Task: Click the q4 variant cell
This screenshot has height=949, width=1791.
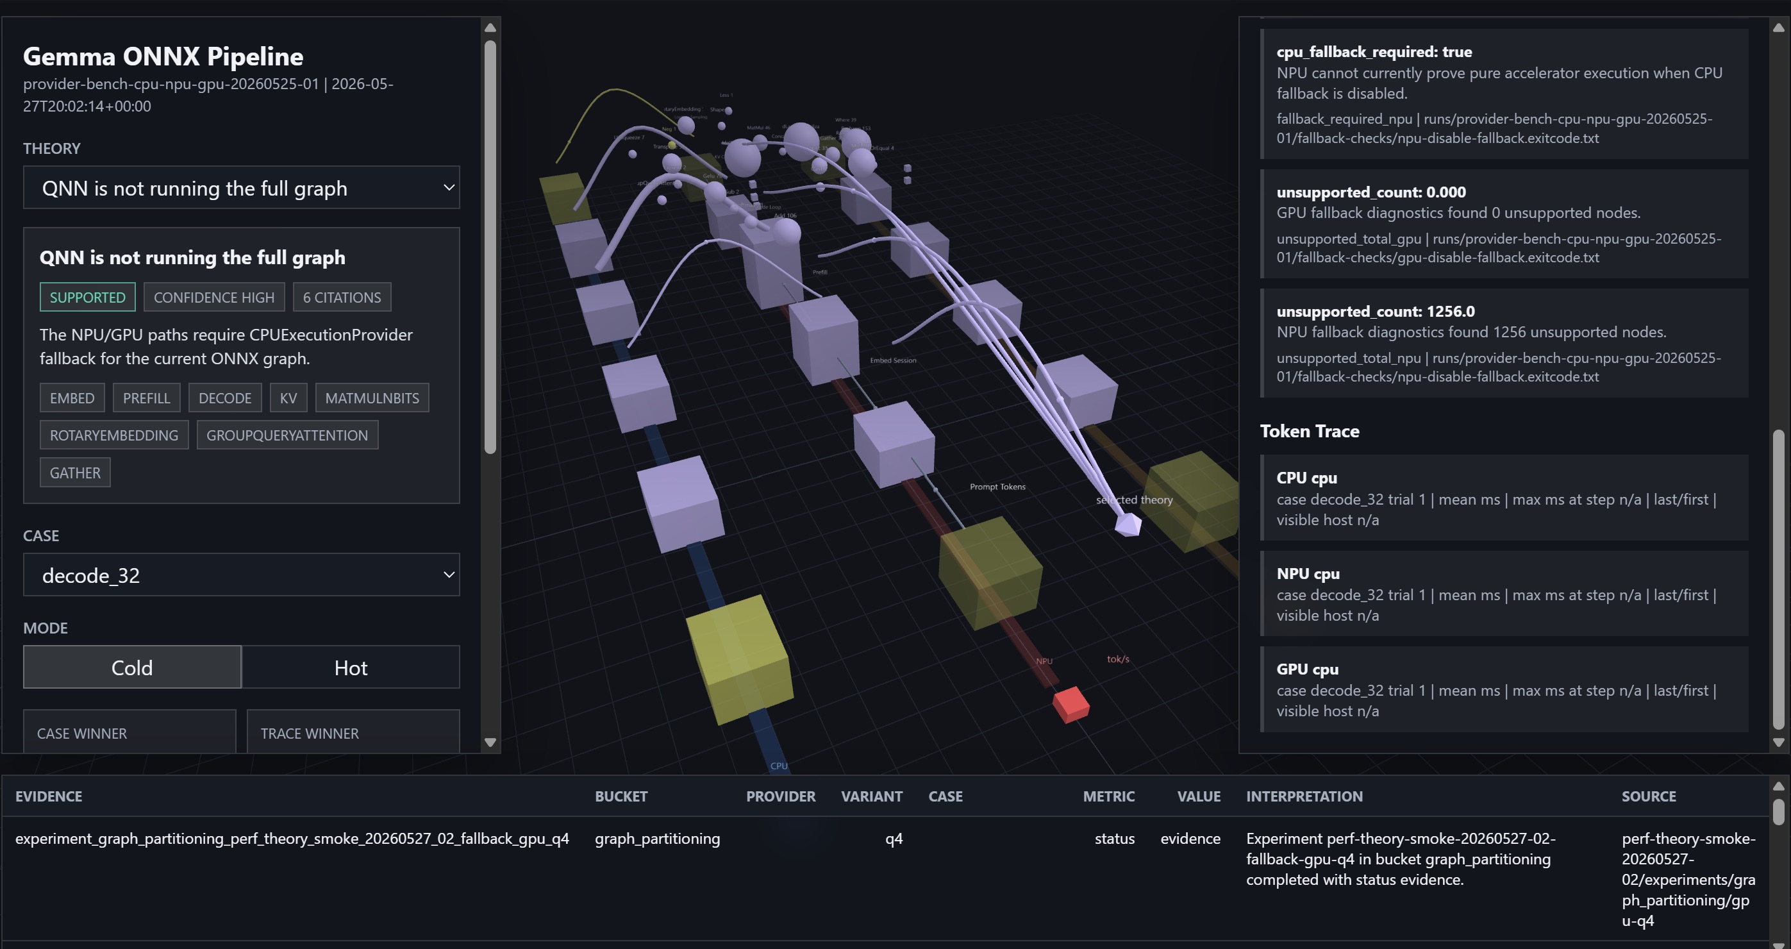Action: coord(894,839)
